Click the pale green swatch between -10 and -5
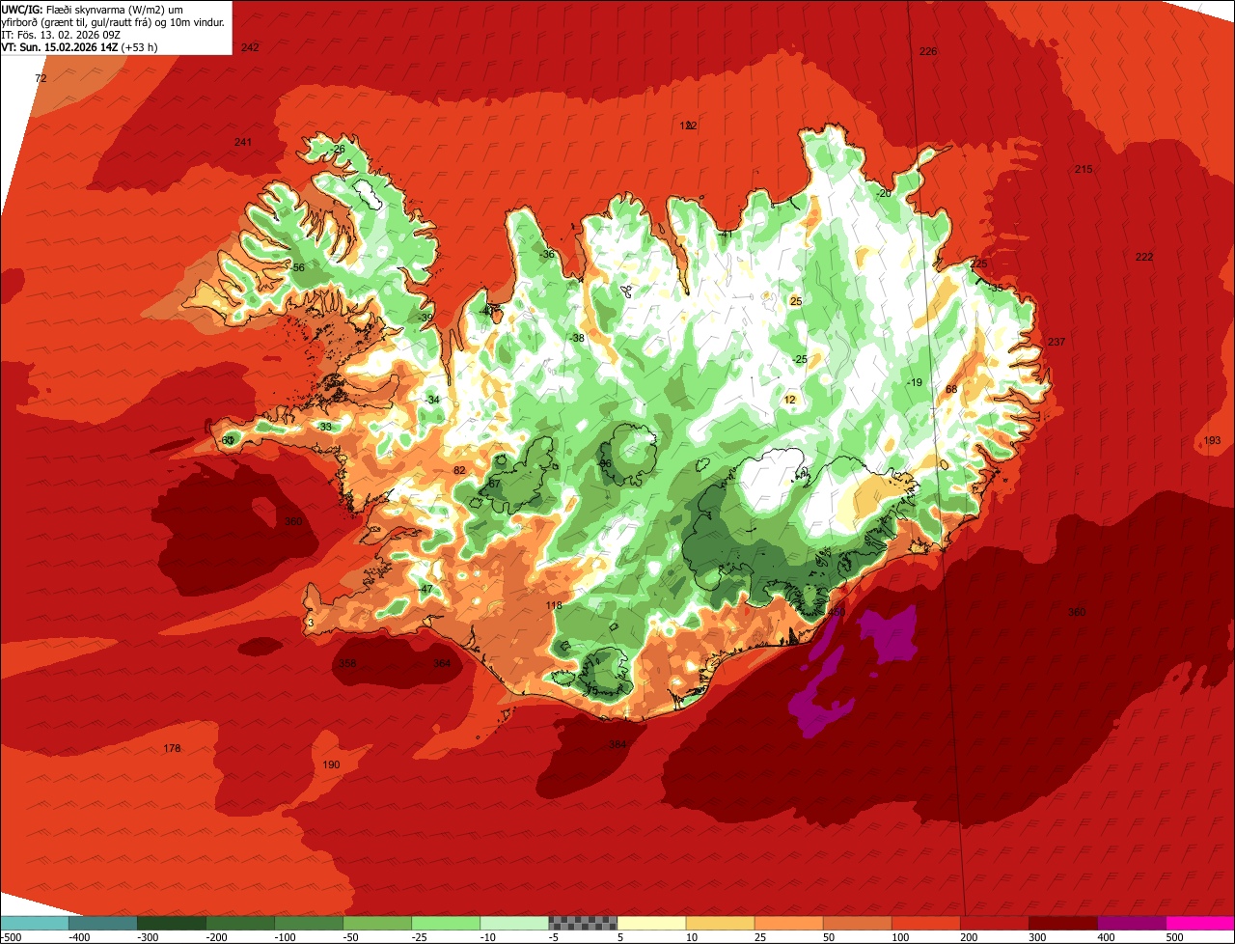The width and height of the screenshot is (1235, 944). pyautogui.click(x=514, y=922)
